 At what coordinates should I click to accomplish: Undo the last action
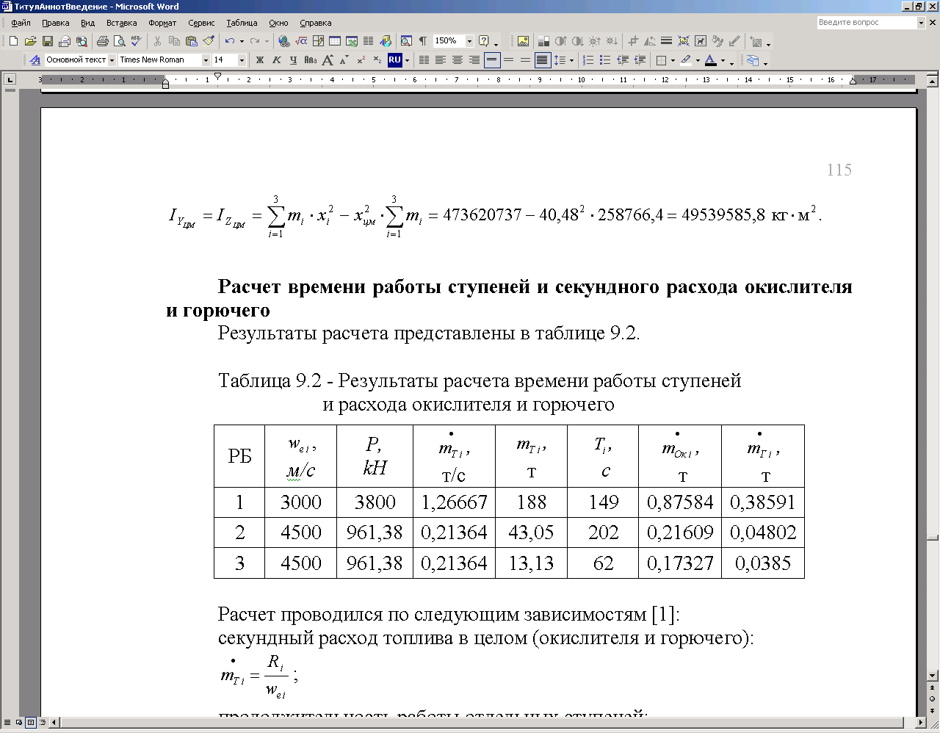pyautogui.click(x=230, y=41)
